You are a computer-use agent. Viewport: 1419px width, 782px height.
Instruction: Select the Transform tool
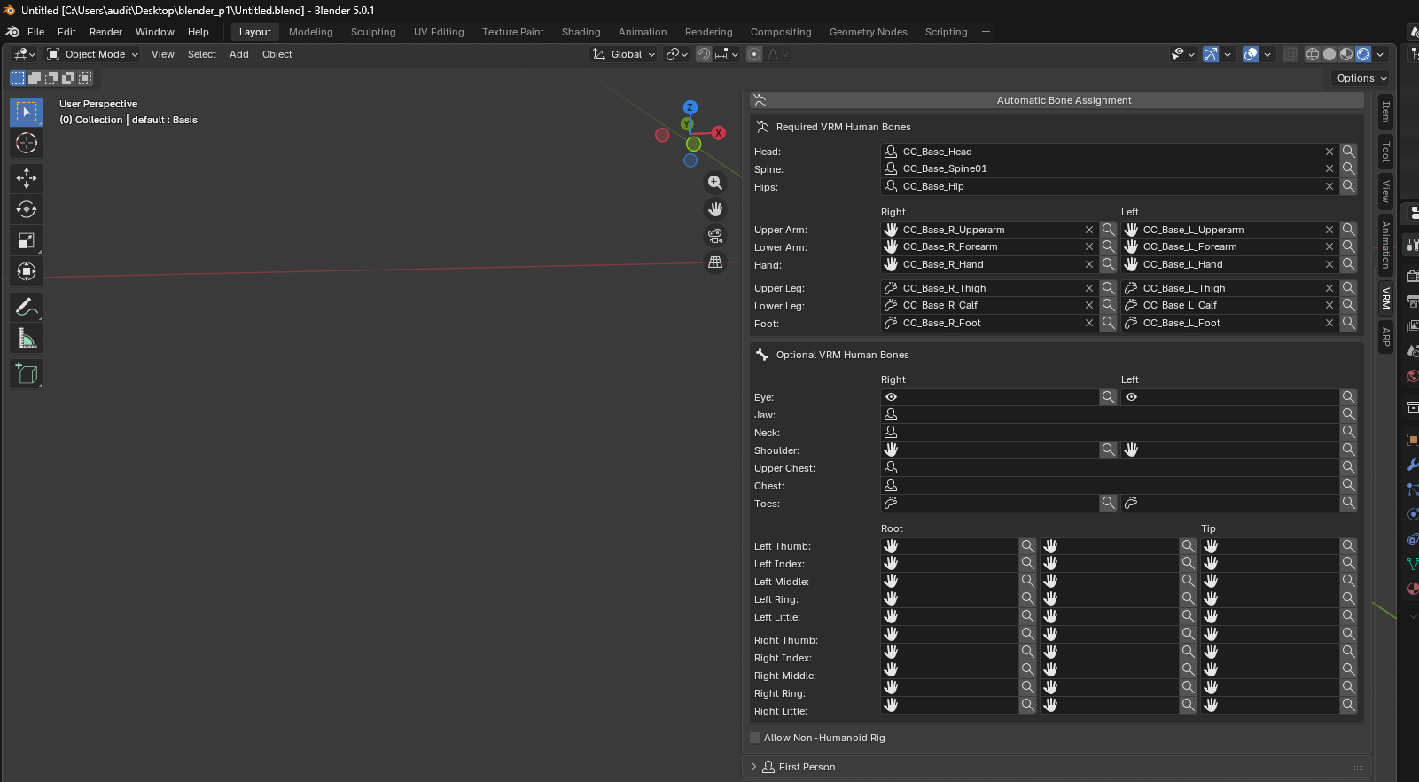click(27, 271)
